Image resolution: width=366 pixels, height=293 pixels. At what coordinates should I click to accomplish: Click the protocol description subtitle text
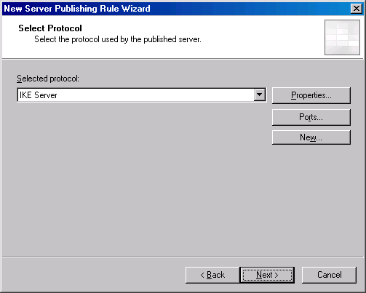(118, 39)
